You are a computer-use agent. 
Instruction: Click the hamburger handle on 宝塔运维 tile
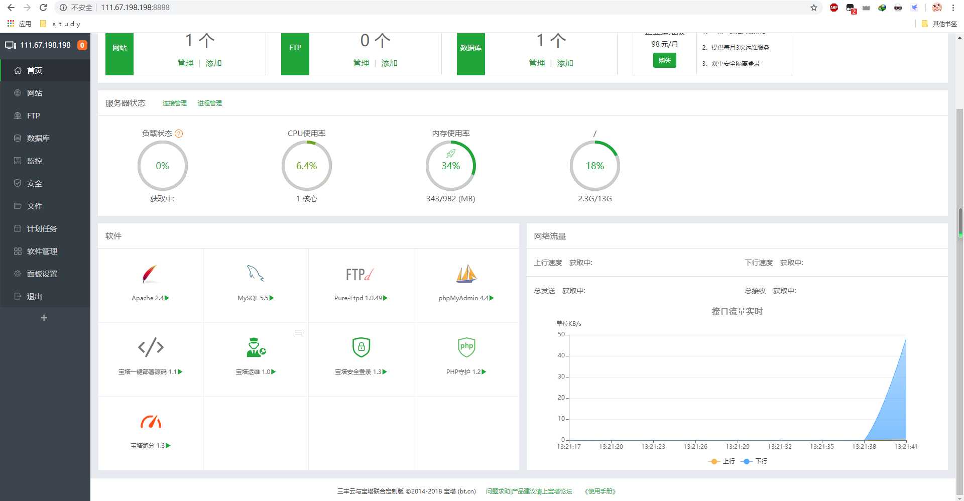click(x=298, y=332)
